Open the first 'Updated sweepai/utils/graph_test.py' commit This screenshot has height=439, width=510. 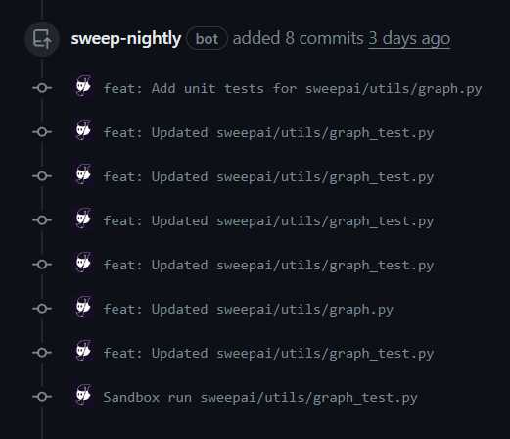click(268, 133)
